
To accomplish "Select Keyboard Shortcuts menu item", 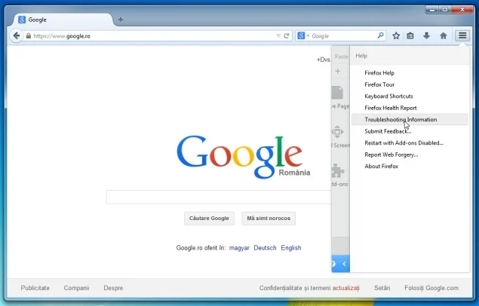I will point(410,96).
